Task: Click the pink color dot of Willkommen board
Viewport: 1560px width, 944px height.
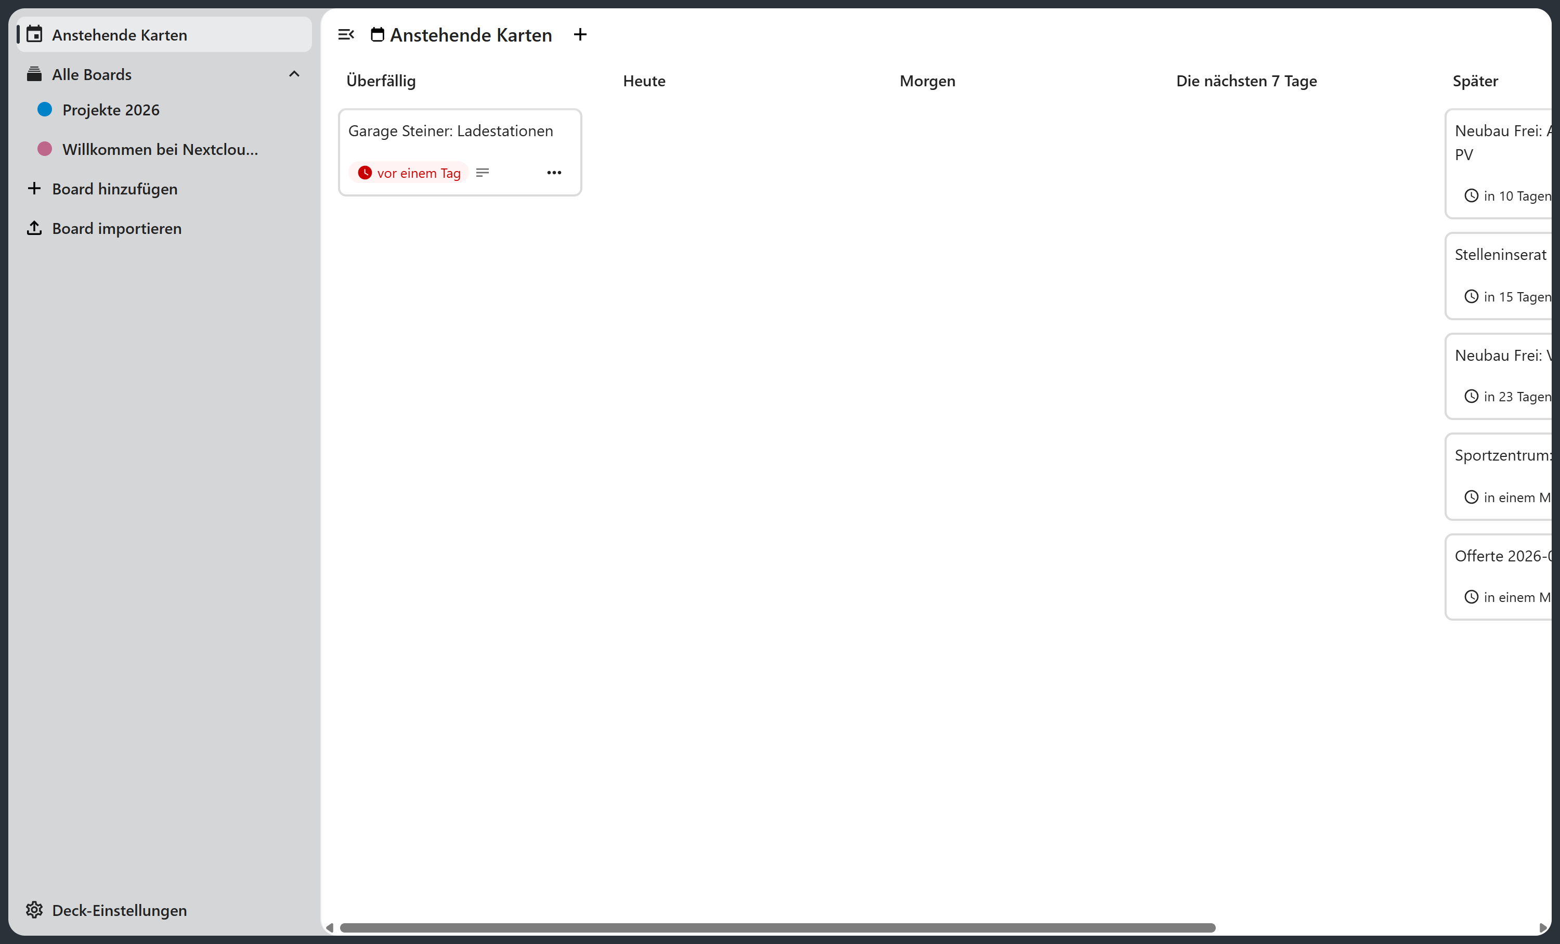Action: (x=45, y=149)
